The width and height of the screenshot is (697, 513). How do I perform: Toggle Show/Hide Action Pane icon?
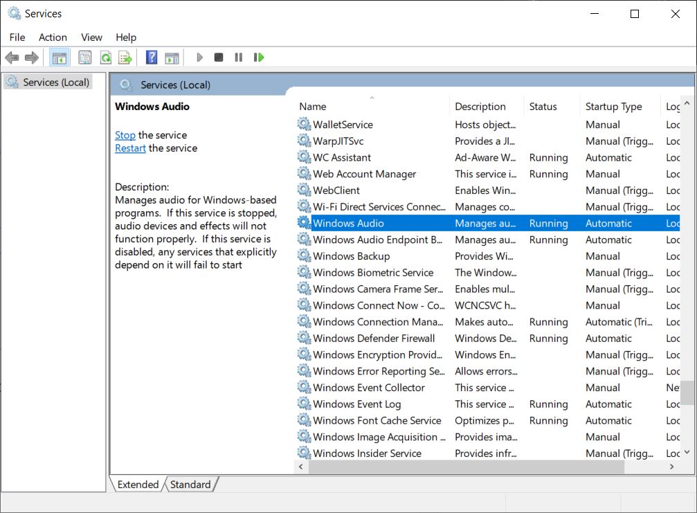(x=172, y=57)
